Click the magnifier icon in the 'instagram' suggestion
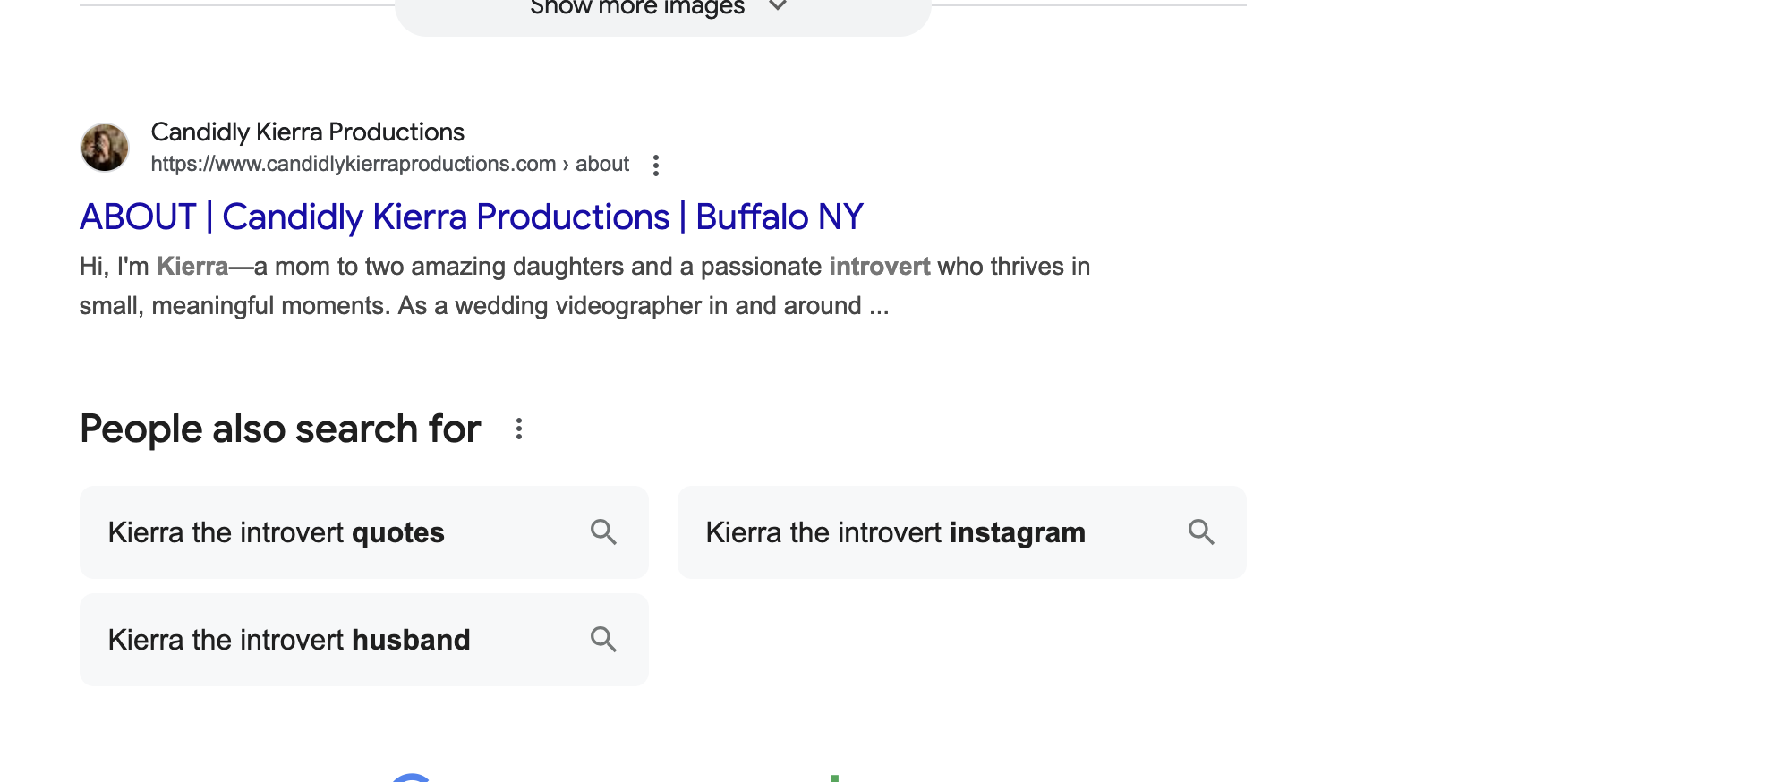This screenshot has width=1765, height=782. [1201, 532]
